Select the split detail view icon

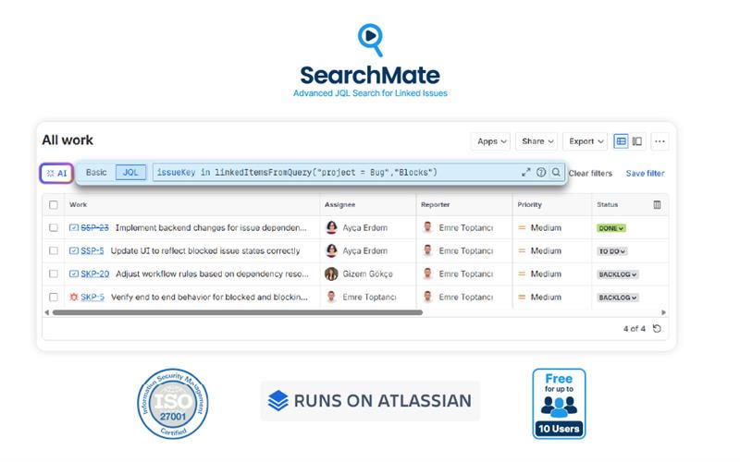click(637, 141)
